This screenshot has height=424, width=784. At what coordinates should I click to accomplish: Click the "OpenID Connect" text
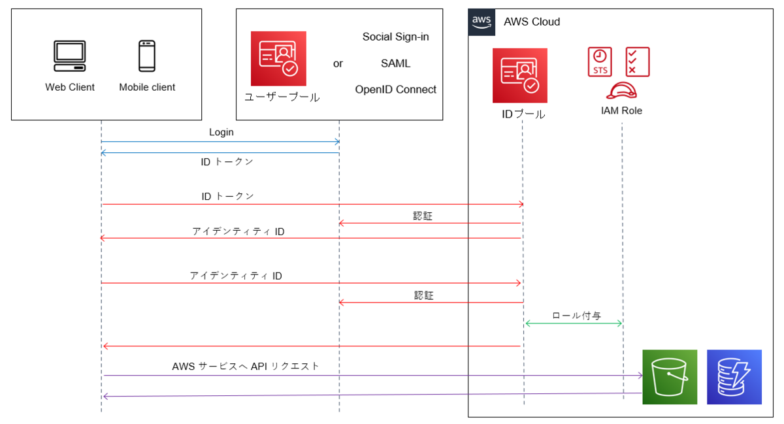(x=396, y=90)
